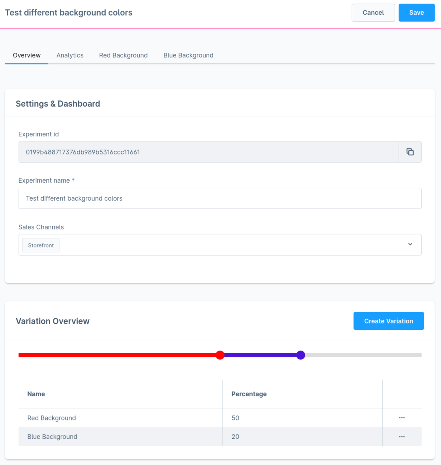Click the Blue Background name cell
Screen dimensions: 441x465
pos(120,437)
